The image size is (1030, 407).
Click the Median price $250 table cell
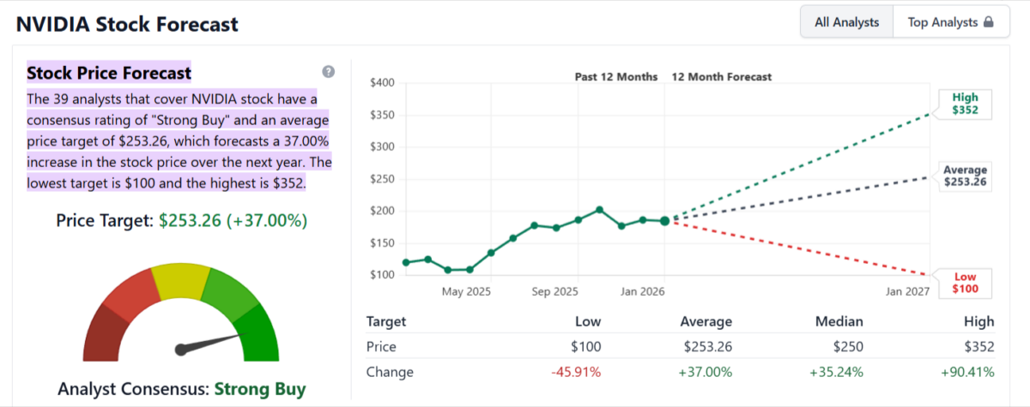pos(847,347)
